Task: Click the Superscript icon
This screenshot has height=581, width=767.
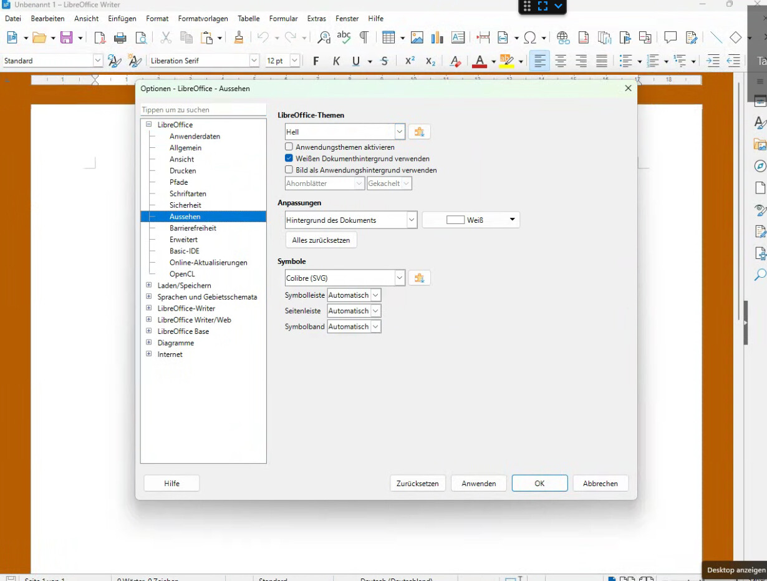Action: (x=410, y=61)
